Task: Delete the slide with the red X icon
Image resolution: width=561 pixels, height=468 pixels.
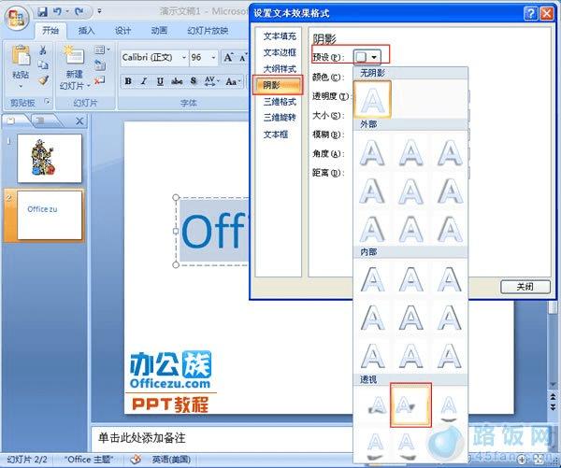Action: pos(99,80)
